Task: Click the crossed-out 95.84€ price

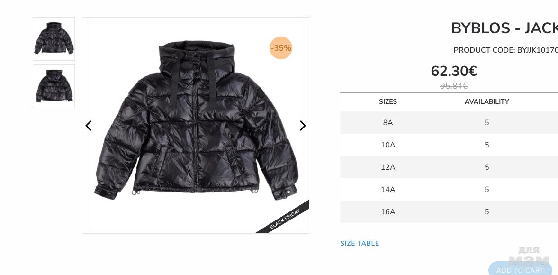Action: (454, 86)
